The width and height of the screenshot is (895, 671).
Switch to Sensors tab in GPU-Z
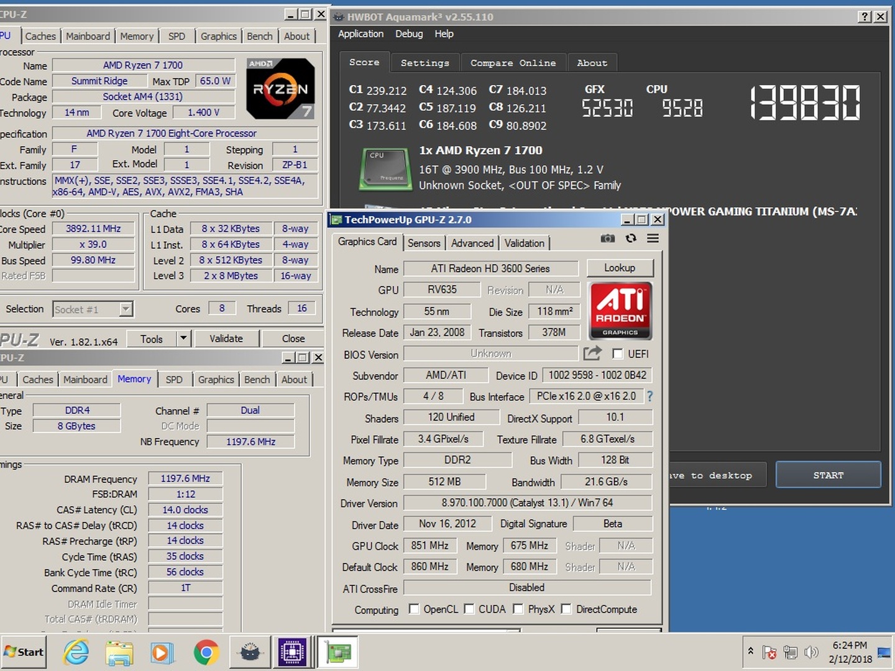point(424,243)
